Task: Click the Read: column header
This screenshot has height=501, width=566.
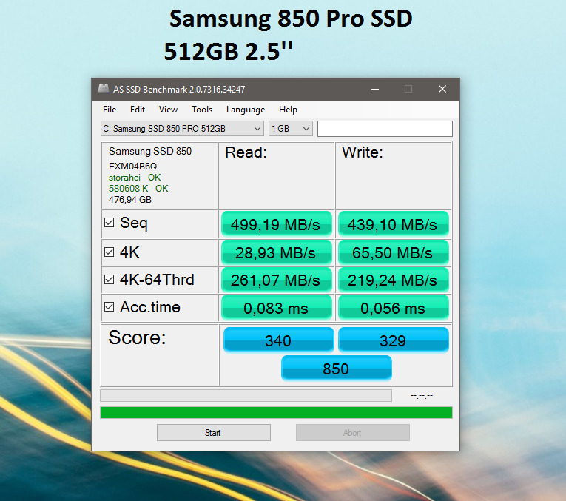Action: pos(246,152)
